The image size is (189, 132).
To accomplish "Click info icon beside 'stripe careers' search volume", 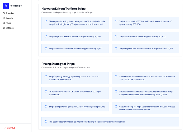I will point(46,48).
